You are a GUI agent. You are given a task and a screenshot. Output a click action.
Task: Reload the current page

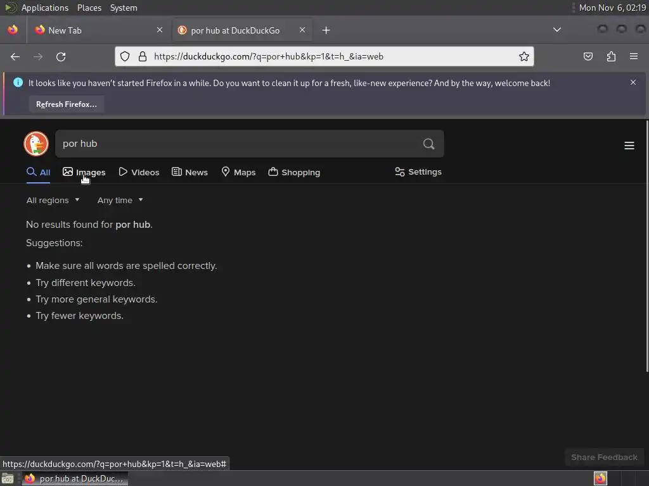click(x=61, y=56)
